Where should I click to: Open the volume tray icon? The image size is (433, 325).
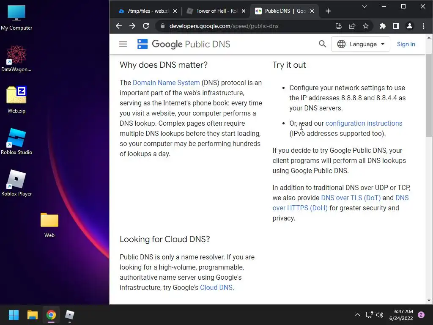[x=380, y=315]
